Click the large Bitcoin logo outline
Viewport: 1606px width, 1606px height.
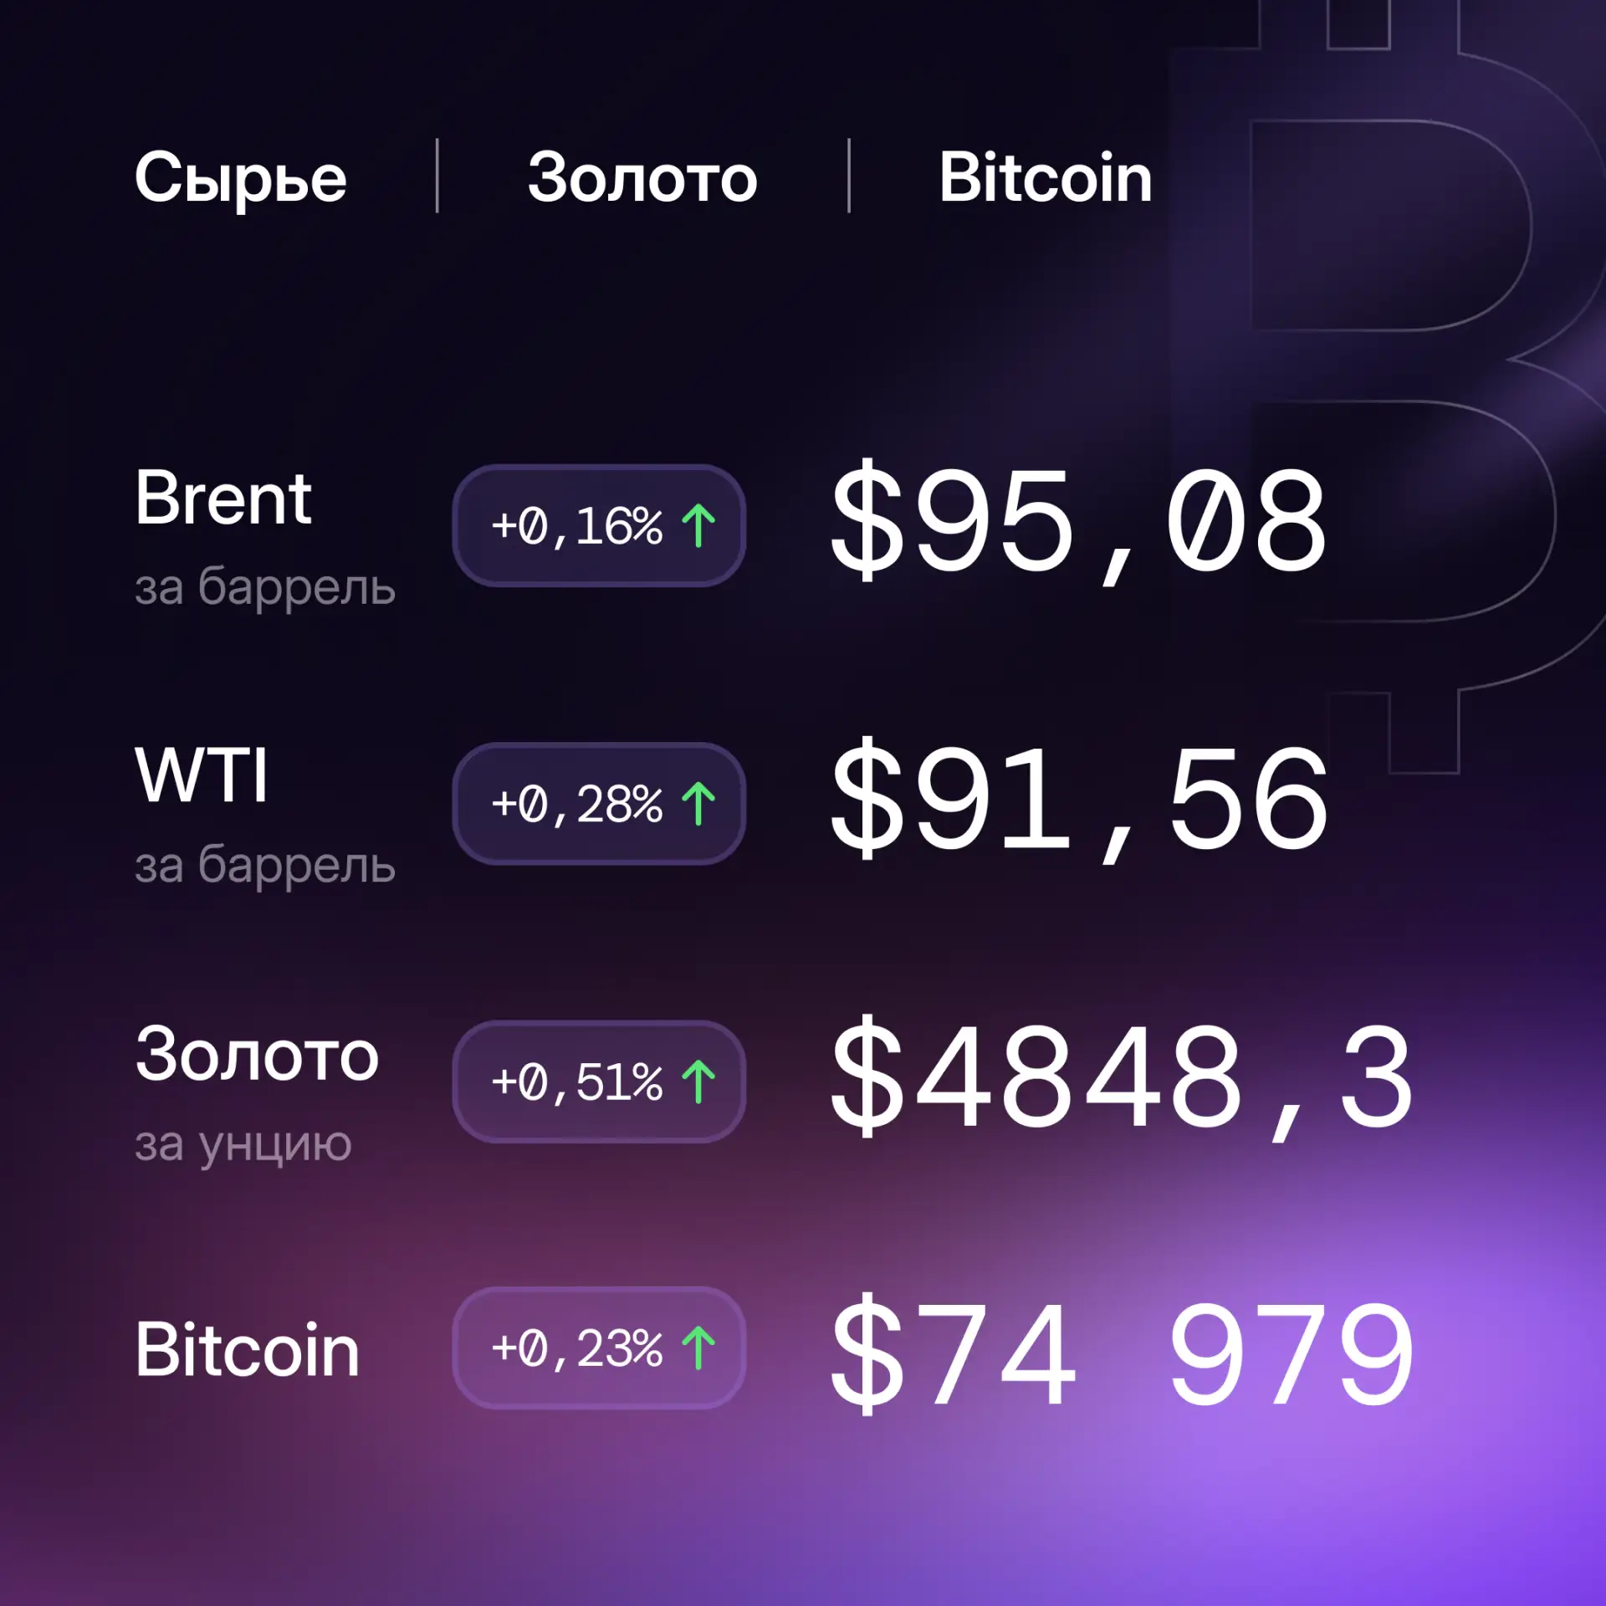click(1389, 368)
